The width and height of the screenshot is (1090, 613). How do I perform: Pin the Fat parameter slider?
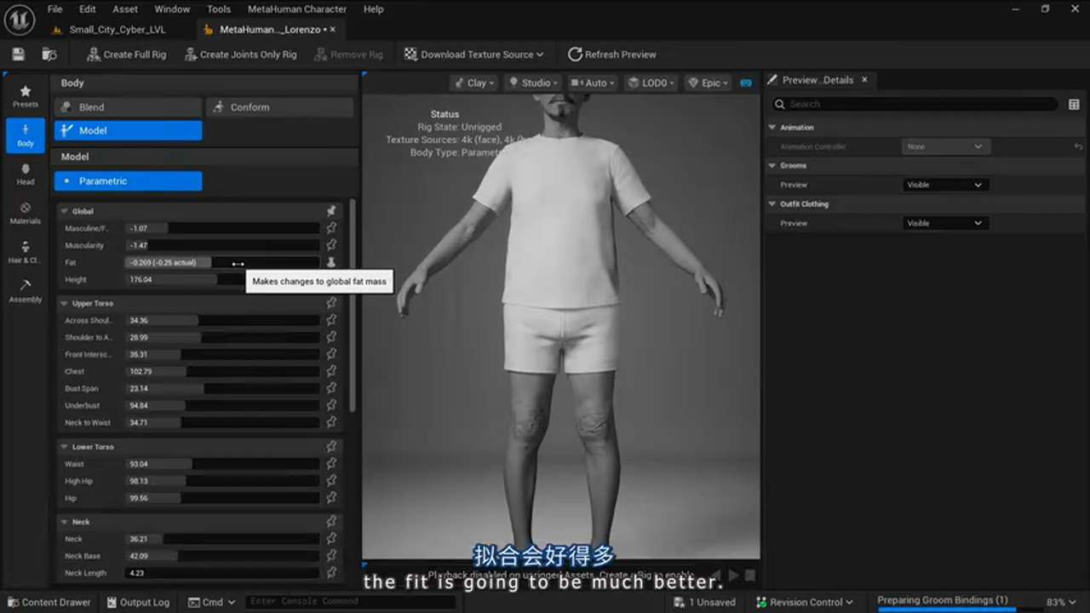coord(331,262)
